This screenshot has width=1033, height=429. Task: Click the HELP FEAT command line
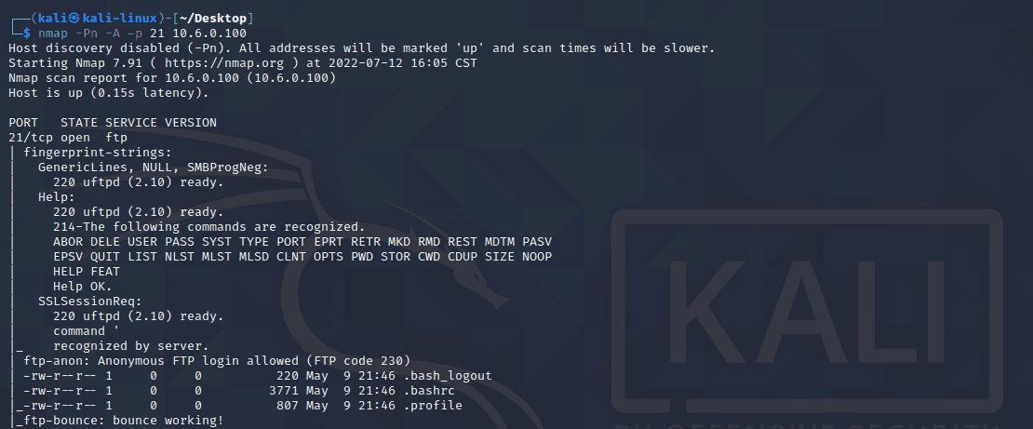[x=87, y=272]
